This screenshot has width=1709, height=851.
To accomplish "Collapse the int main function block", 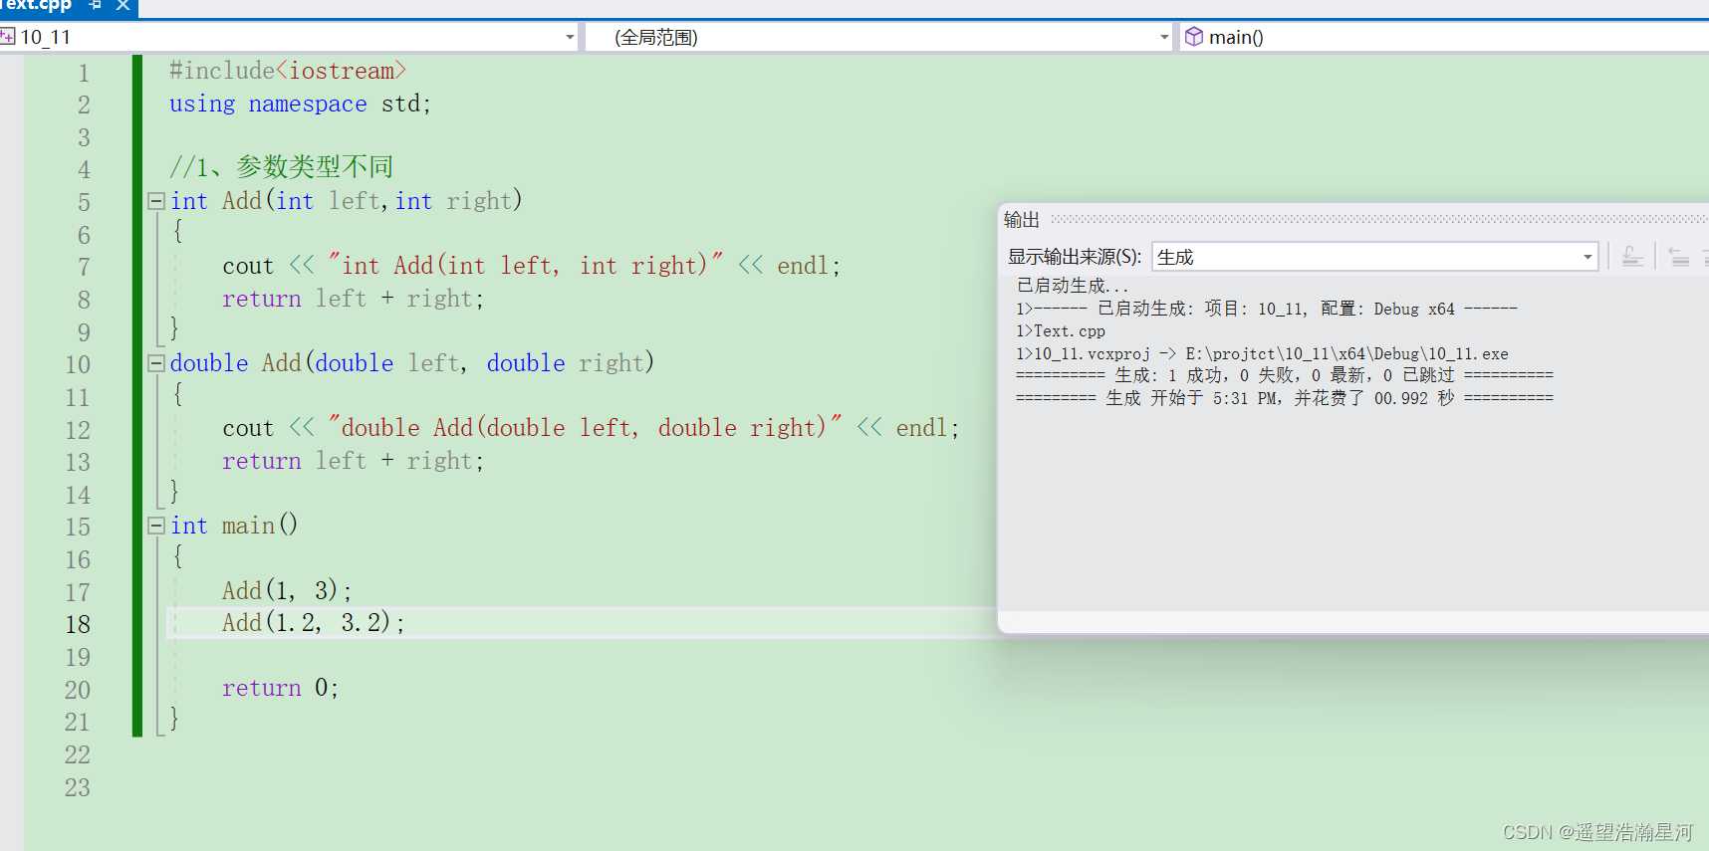I will 156,526.
